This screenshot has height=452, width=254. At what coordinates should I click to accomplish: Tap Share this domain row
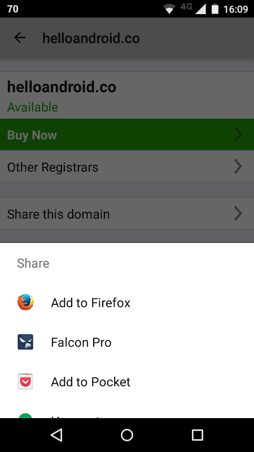127,214
